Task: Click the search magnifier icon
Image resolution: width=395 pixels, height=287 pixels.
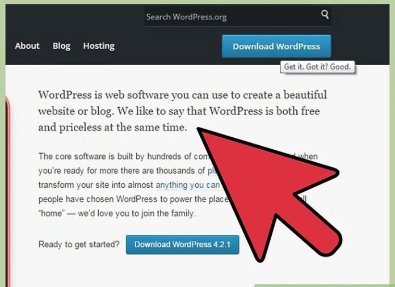Action: point(325,15)
